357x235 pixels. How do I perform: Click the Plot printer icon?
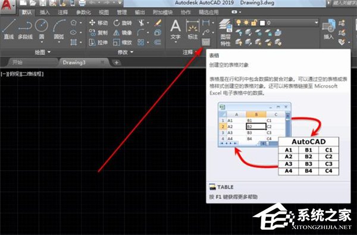(x=82, y=3)
